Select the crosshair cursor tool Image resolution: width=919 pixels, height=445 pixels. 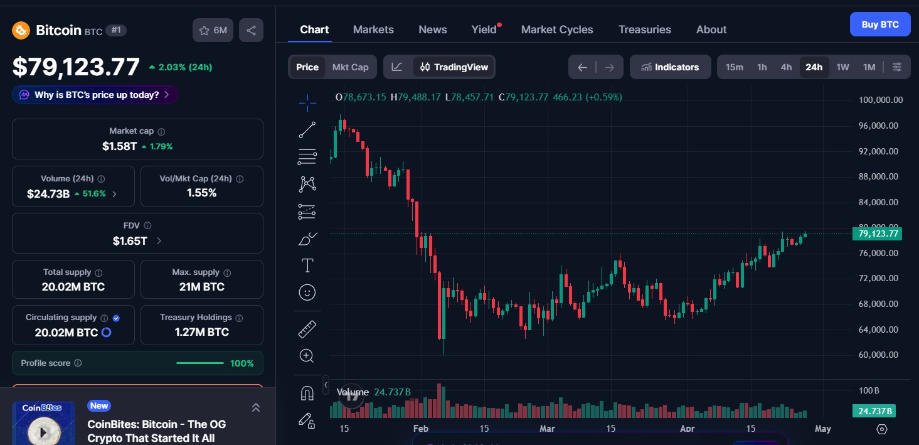pos(307,102)
